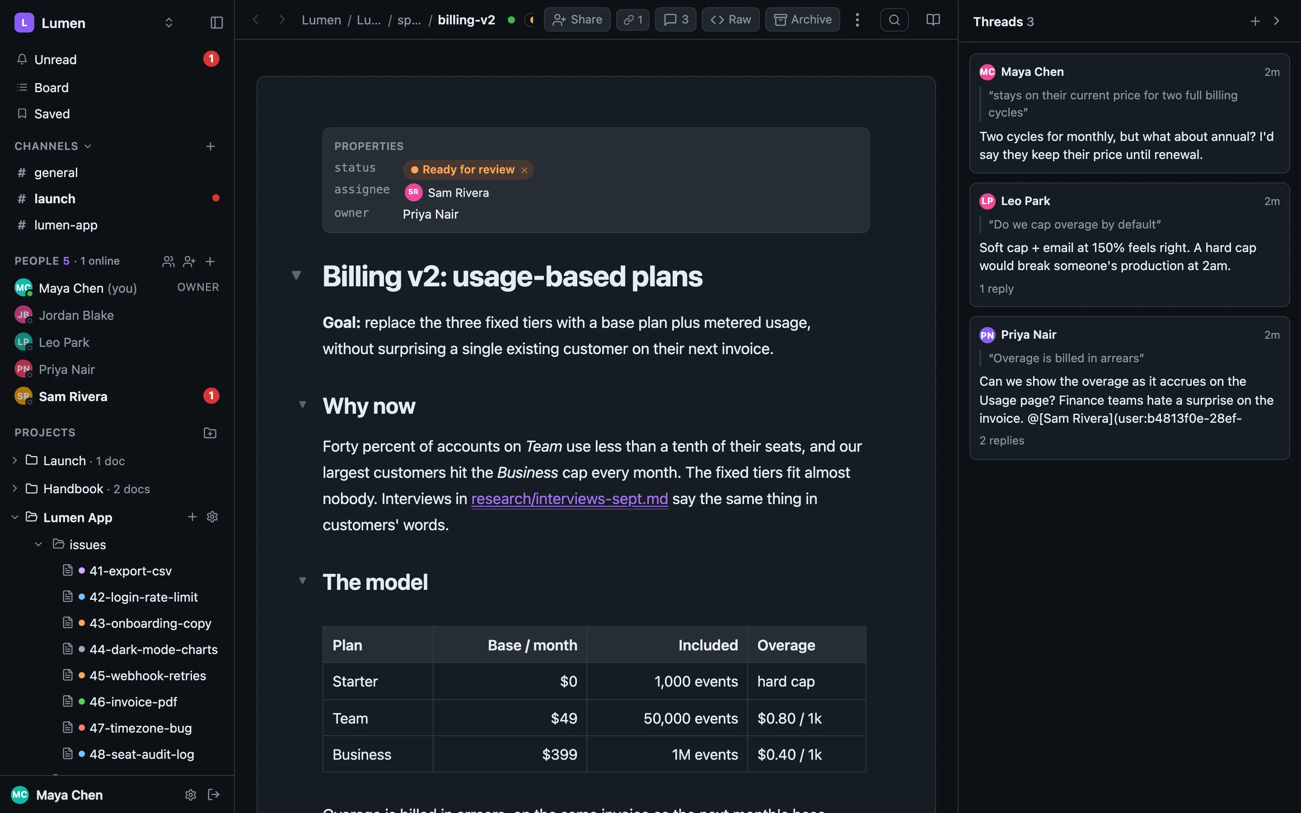Open the backlinks count button

tap(633, 20)
